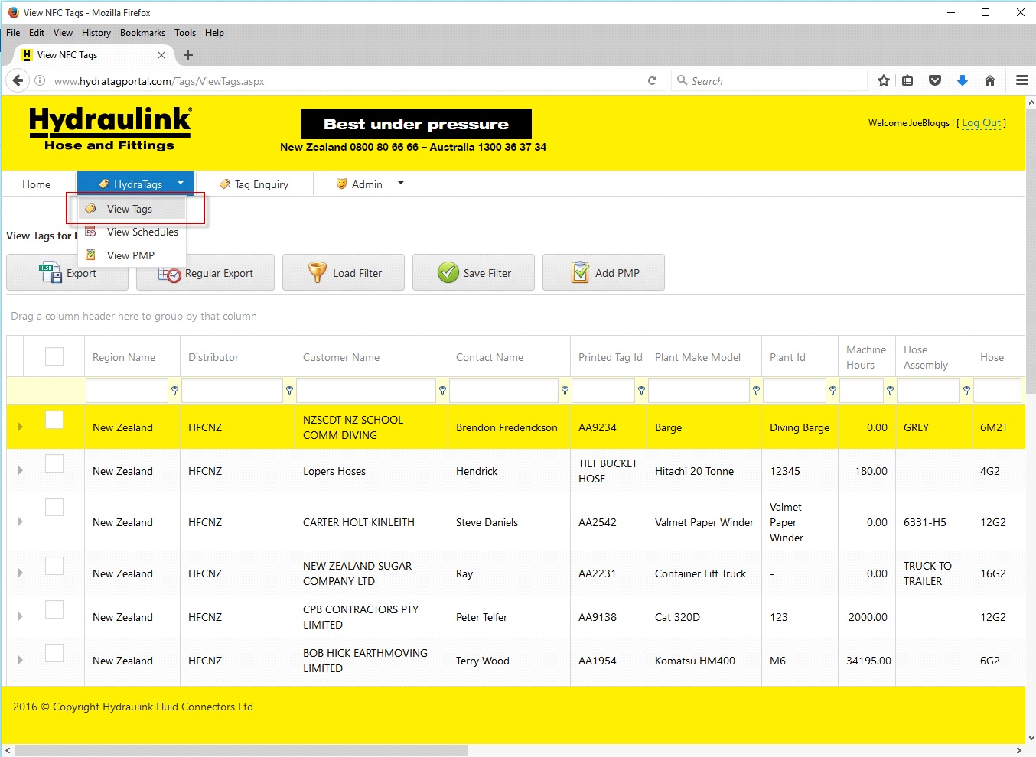Close the View NFC Tags tab
This screenshot has width=1036, height=757.
coord(161,55)
